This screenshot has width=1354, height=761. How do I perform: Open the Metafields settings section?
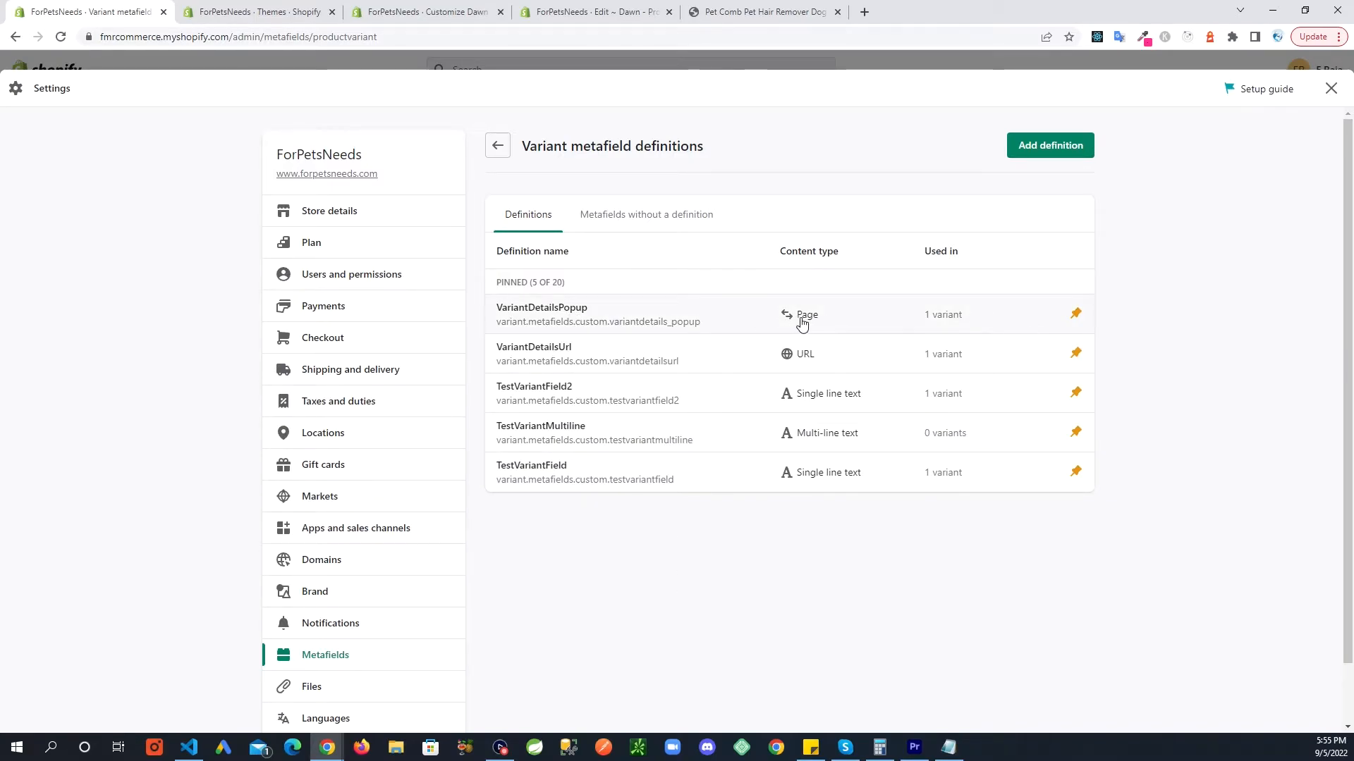[326, 654]
